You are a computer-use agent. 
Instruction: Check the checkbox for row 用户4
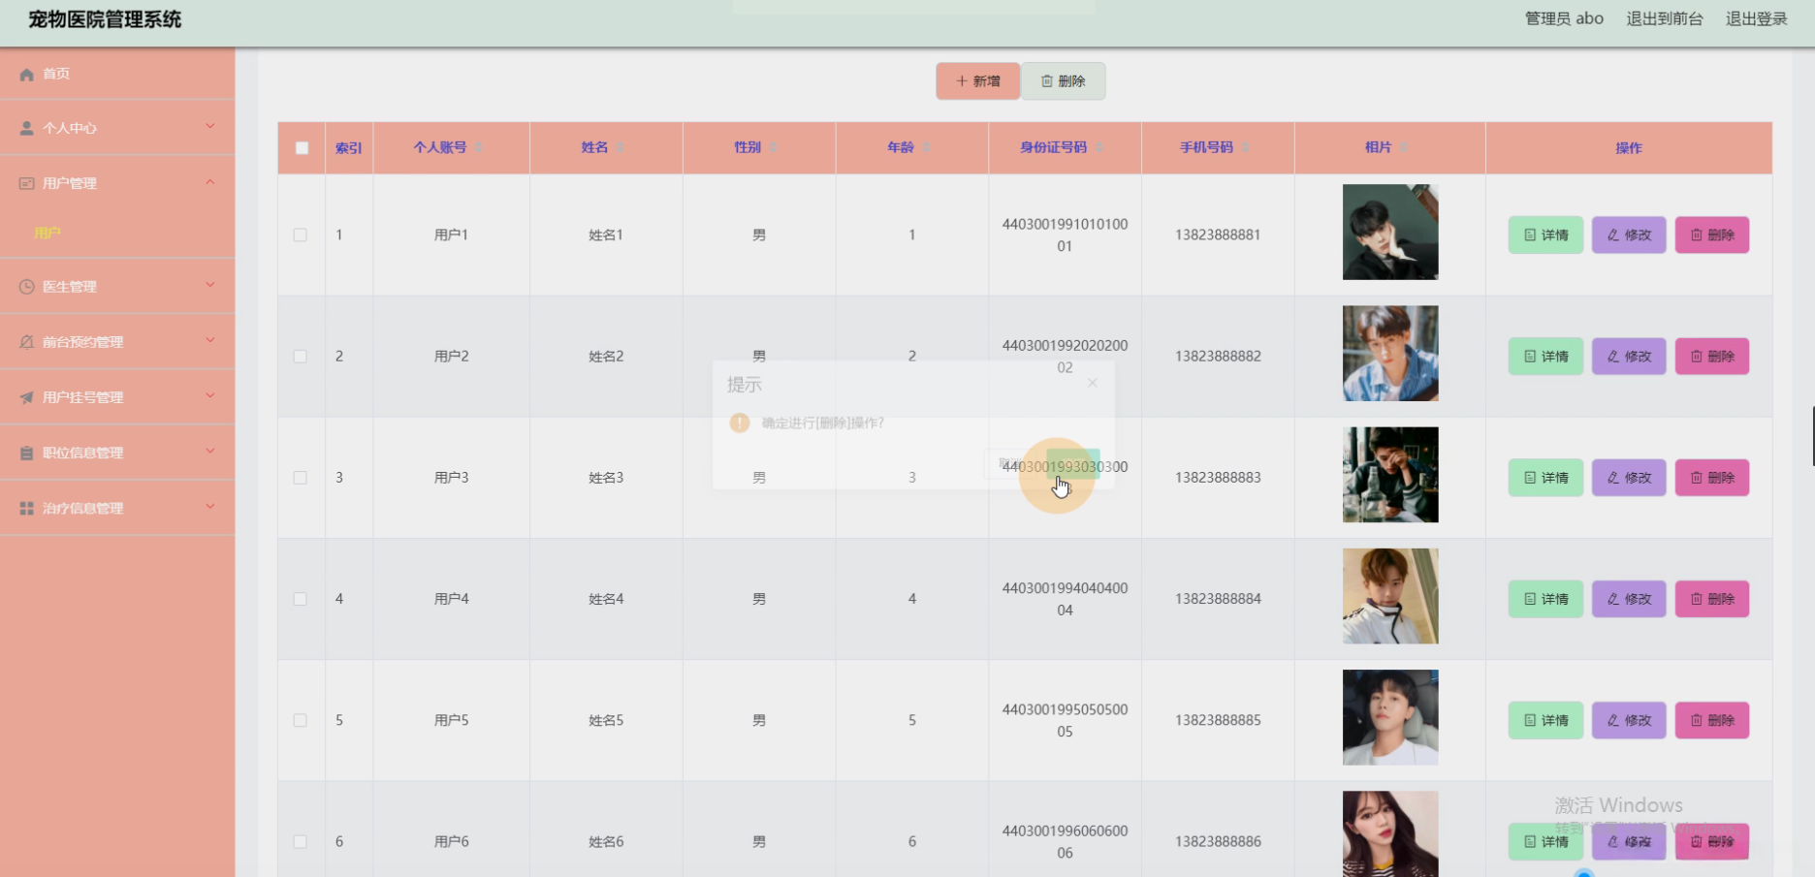coord(301,599)
